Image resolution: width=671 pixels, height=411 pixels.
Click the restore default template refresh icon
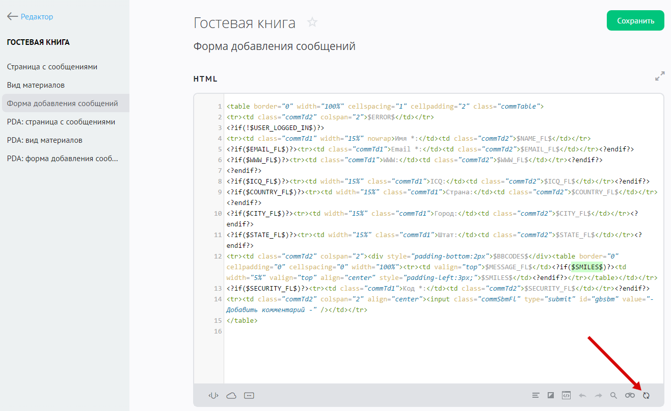(x=646, y=395)
